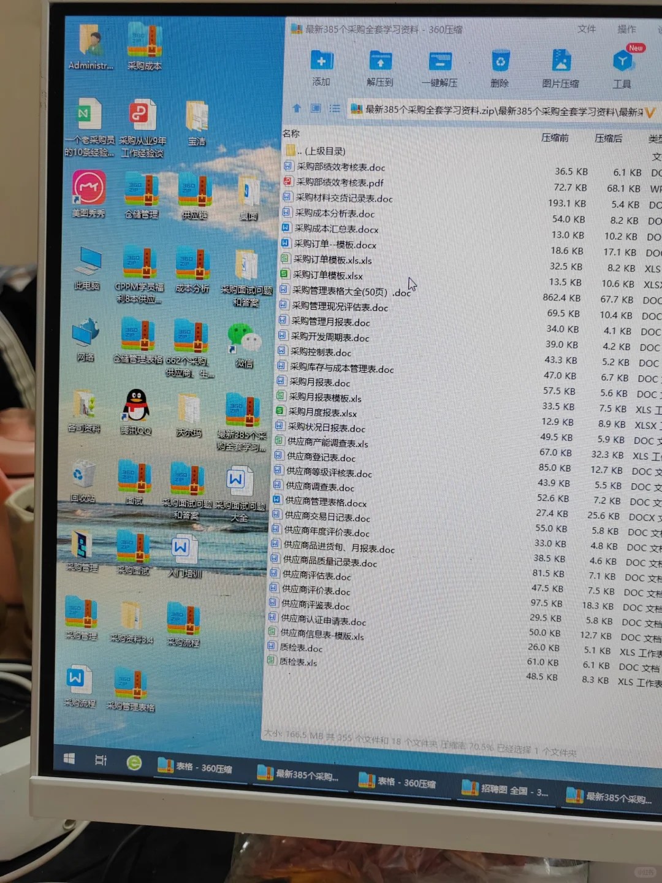This screenshot has height=883, width=662.
Task: Click the up-arrow navigate-to-parent icon
Action: (x=297, y=108)
